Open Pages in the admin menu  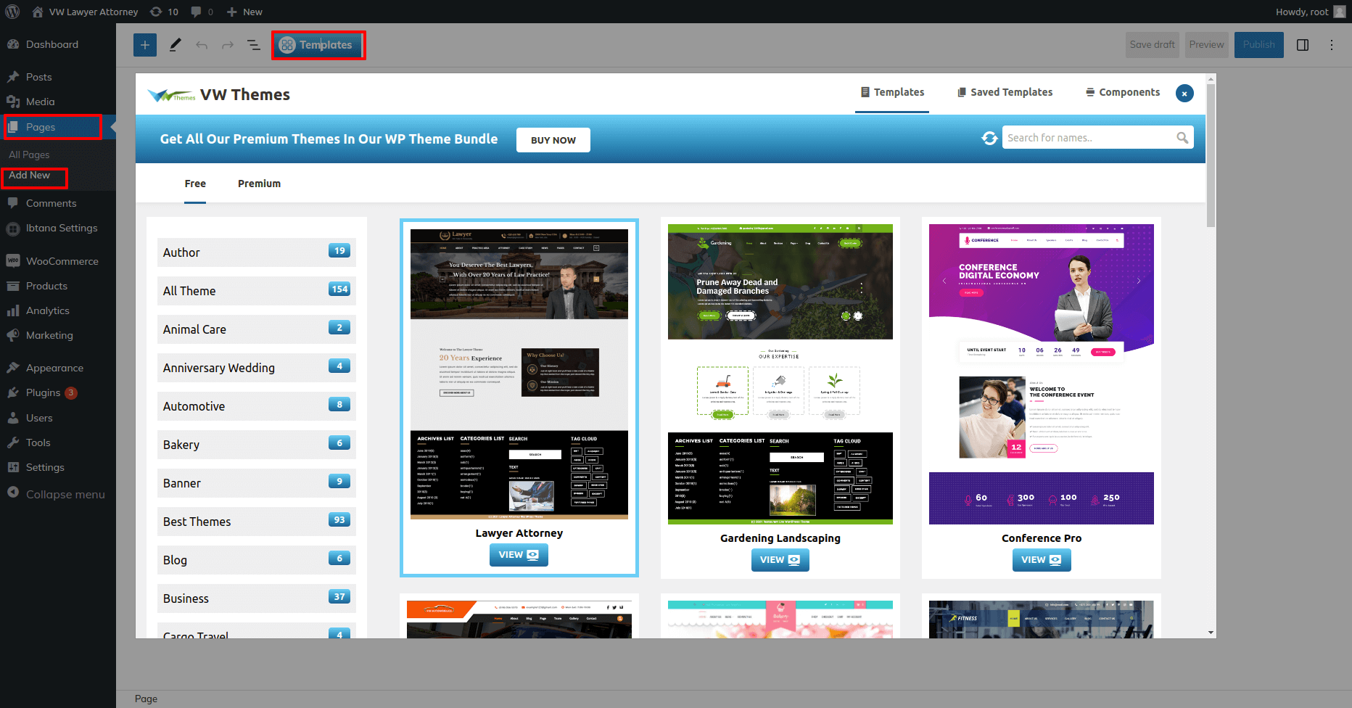58,127
